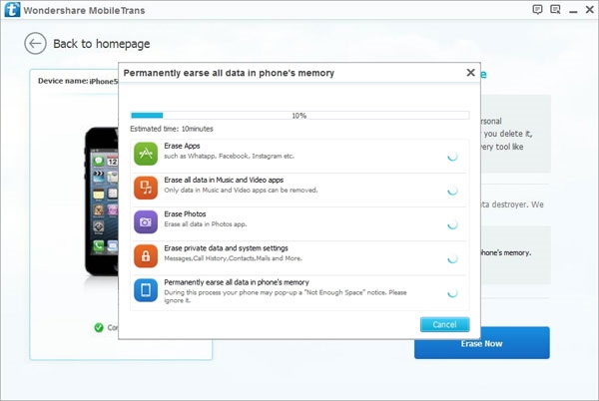Click the private data row loading spinner
The width and height of the screenshot is (599, 401).
point(452,259)
